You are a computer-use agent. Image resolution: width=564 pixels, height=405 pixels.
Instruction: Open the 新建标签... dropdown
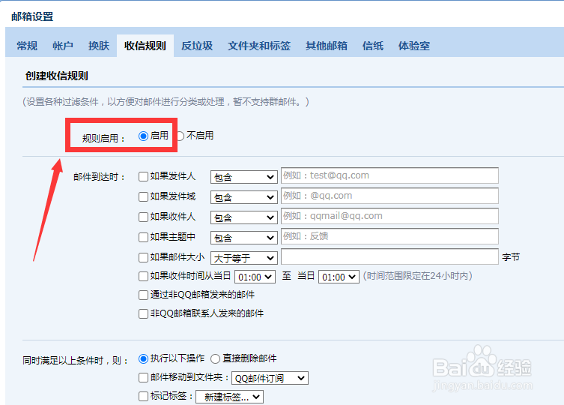coord(229,397)
